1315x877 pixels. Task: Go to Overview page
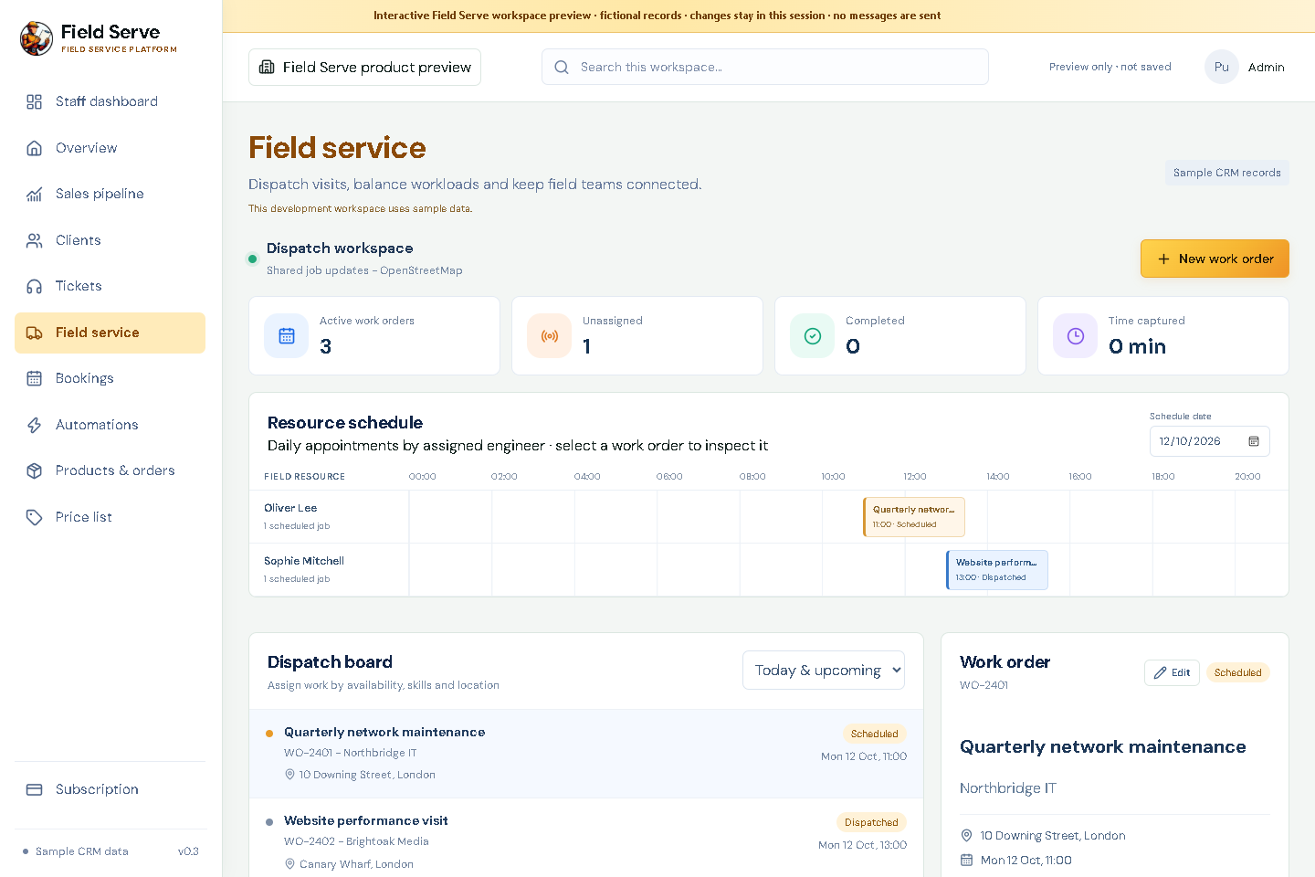(x=110, y=148)
